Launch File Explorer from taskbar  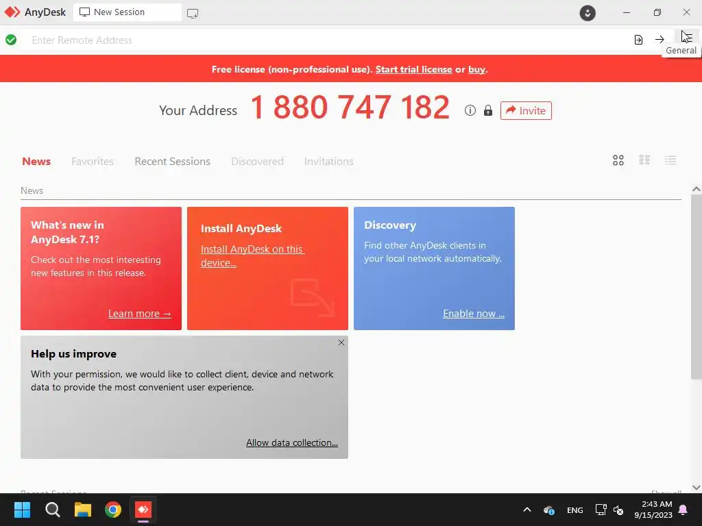pyautogui.click(x=83, y=510)
